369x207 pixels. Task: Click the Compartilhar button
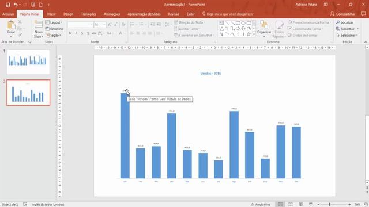point(342,14)
